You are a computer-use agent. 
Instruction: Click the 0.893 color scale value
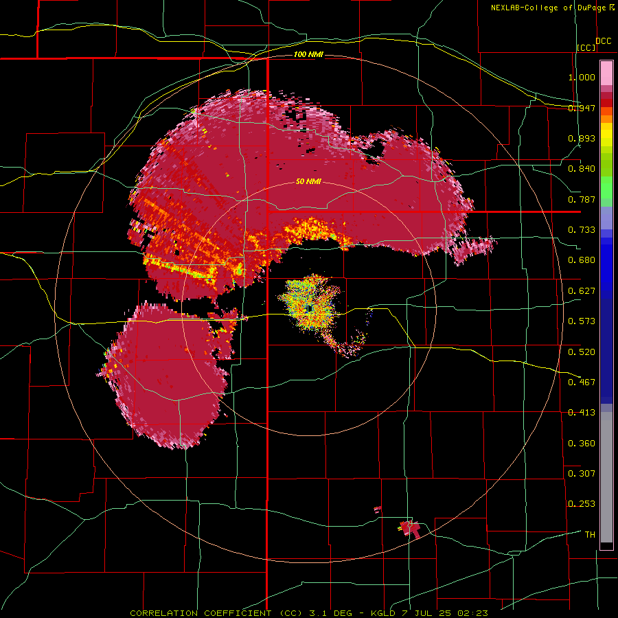582,138
